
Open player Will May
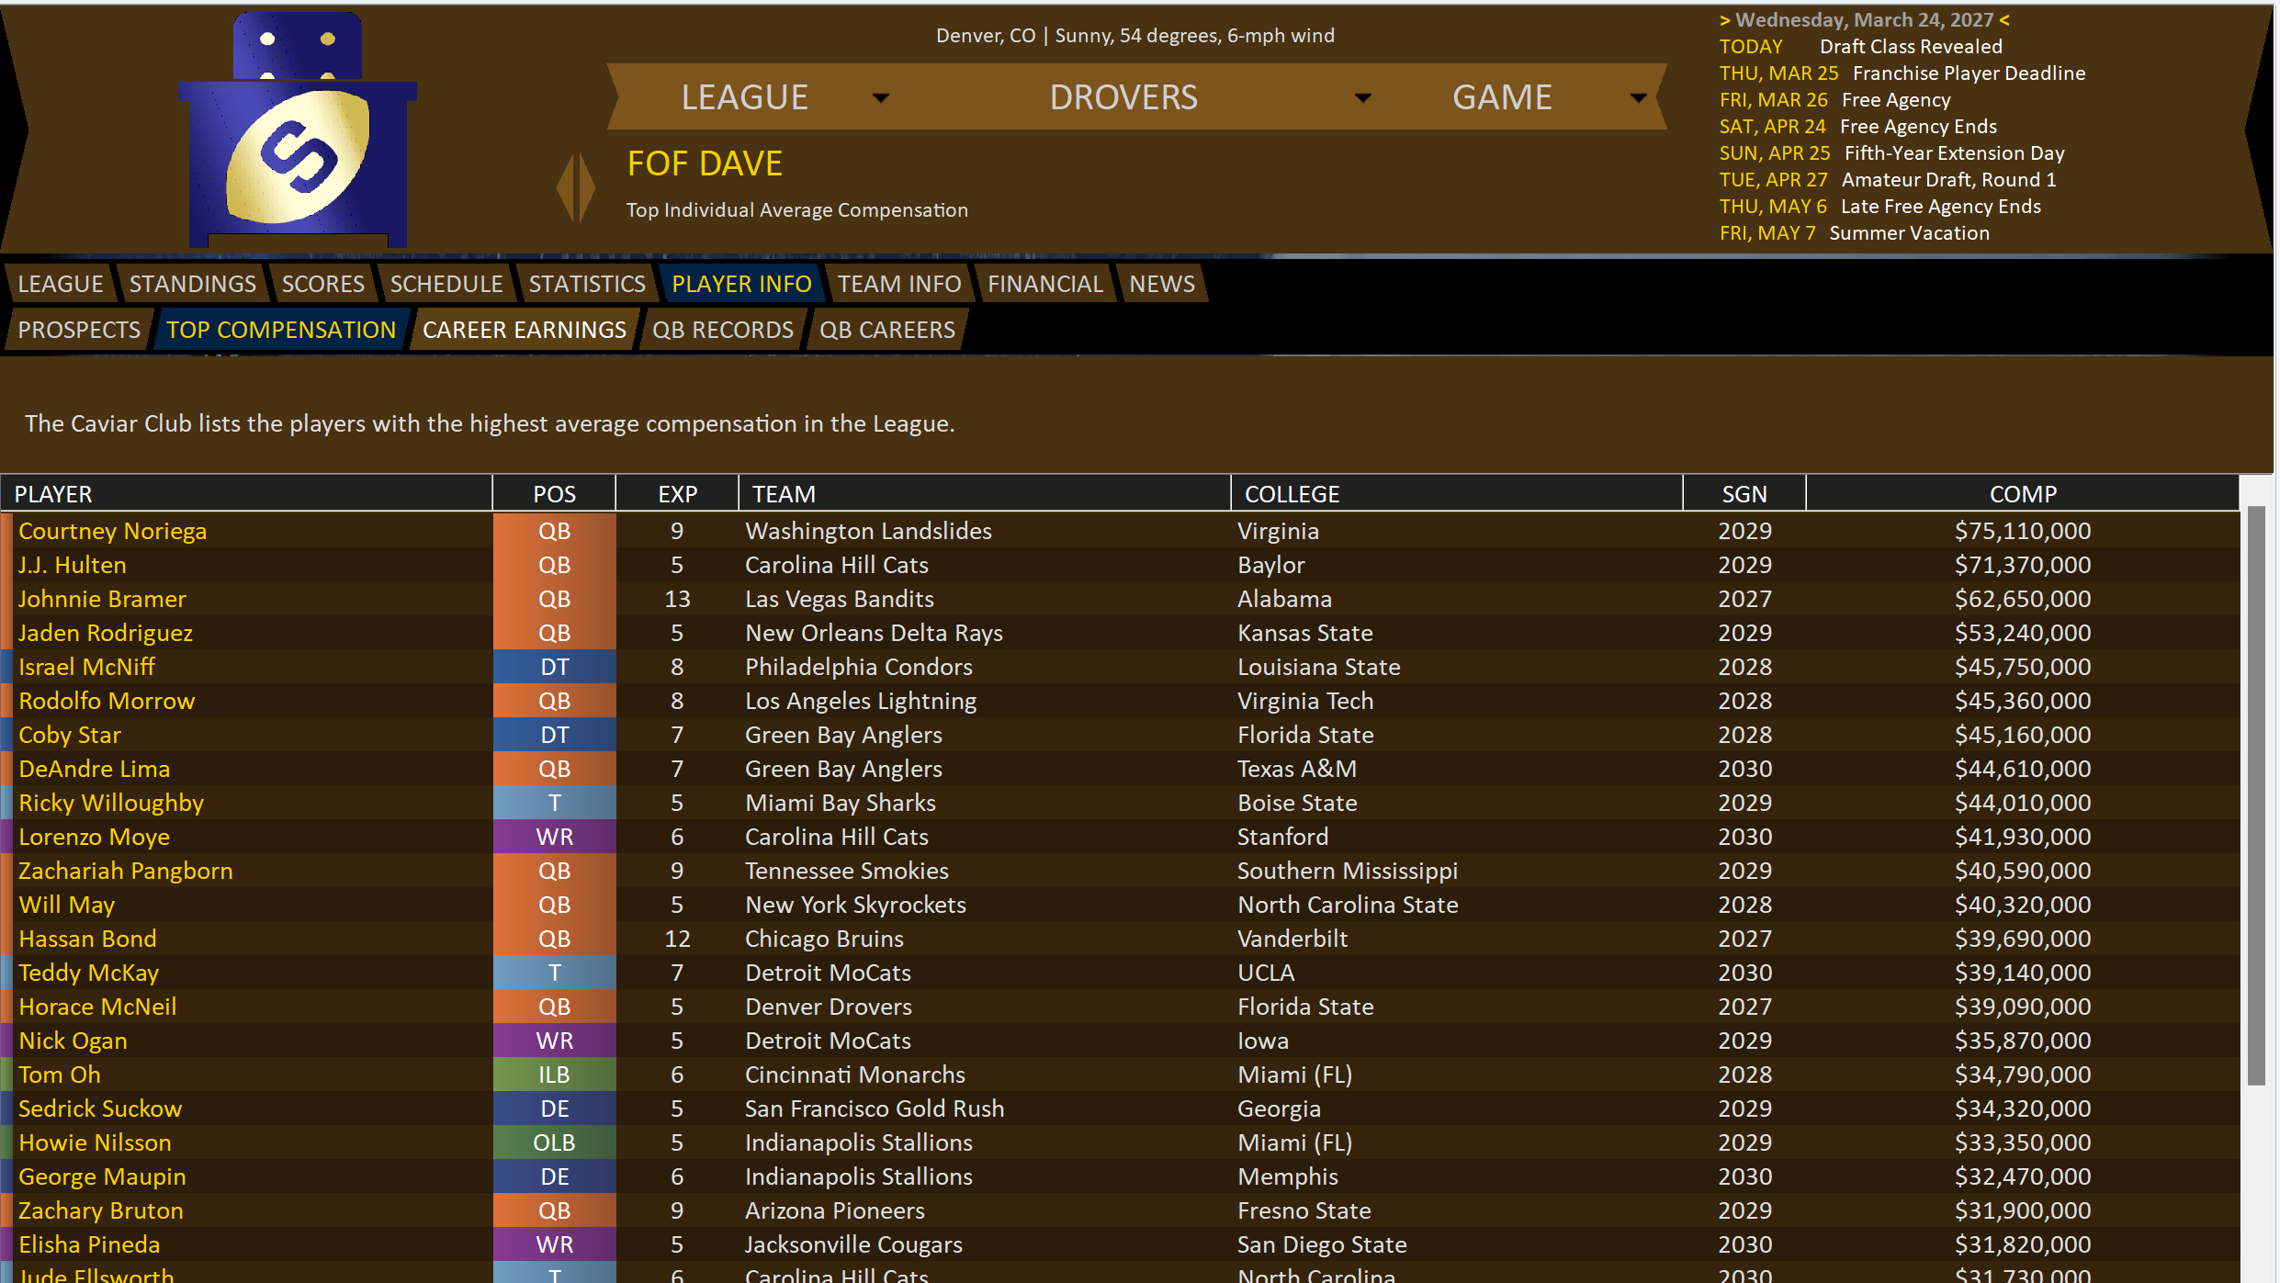click(x=67, y=905)
